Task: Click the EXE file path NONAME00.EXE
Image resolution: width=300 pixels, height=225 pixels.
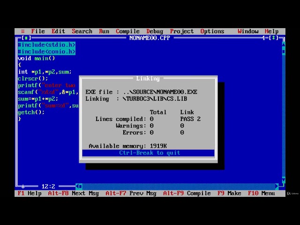Action: coord(160,92)
